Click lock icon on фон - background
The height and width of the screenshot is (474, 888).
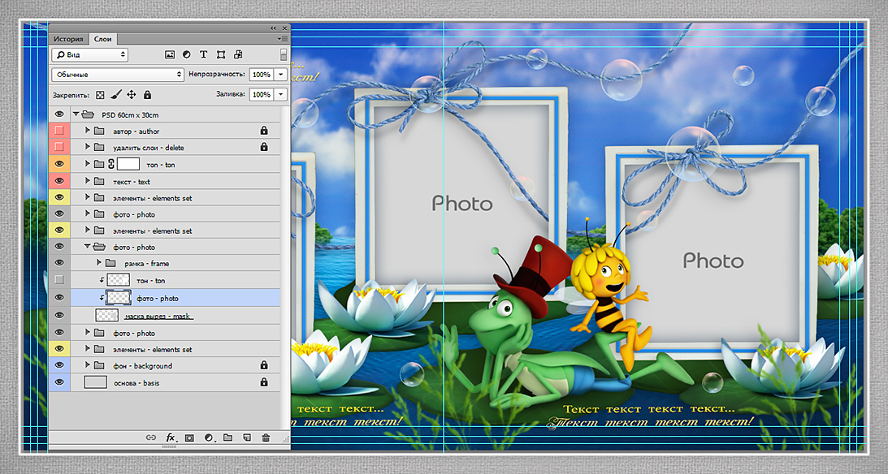[264, 365]
